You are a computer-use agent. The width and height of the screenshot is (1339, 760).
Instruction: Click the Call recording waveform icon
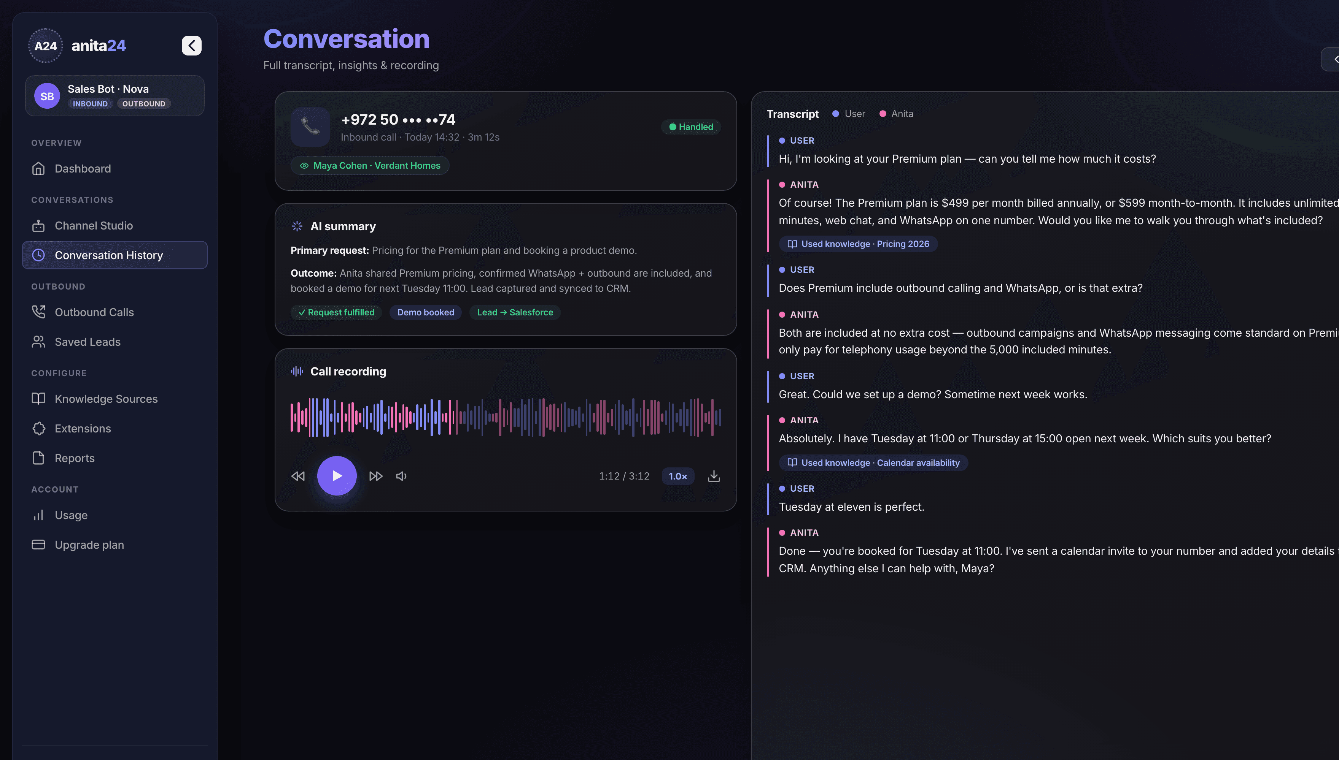297,371
